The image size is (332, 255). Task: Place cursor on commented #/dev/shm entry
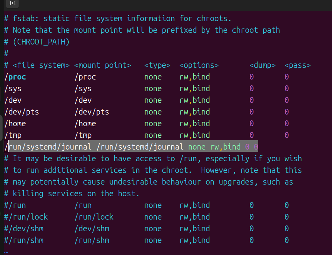(x=24, y=229)
